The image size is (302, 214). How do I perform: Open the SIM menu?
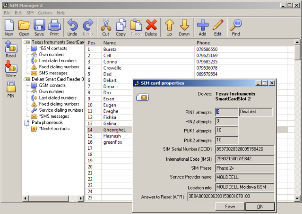tap(30, 13)
